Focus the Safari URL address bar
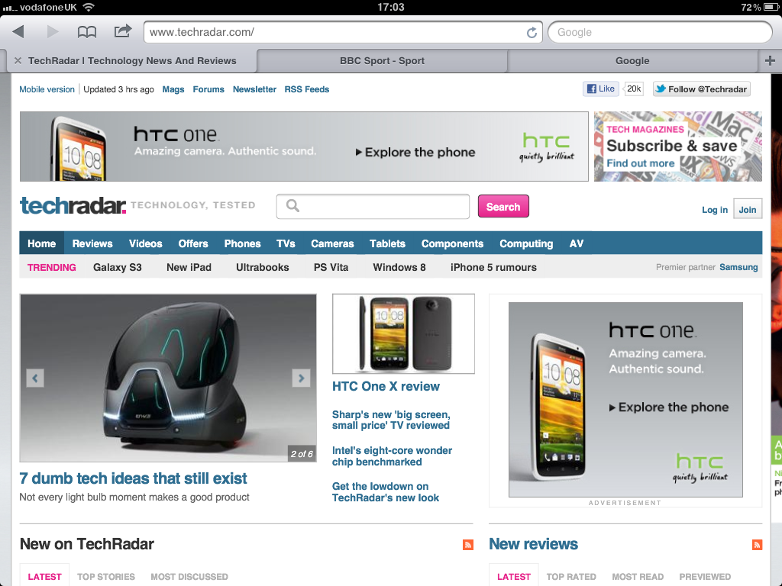Image resolution: width=782 pixels, height=586 pixels. (343, 32)
